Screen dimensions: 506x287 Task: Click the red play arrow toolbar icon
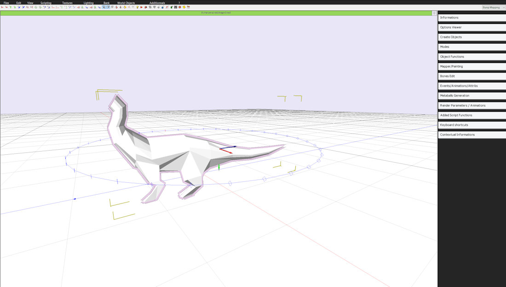[142, 7]
